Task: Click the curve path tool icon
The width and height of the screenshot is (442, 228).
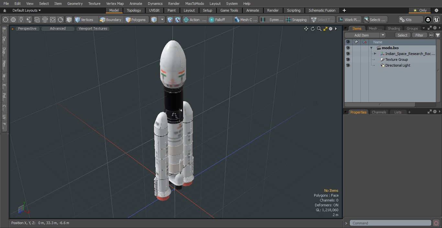Action: click(x=29, y=20)
